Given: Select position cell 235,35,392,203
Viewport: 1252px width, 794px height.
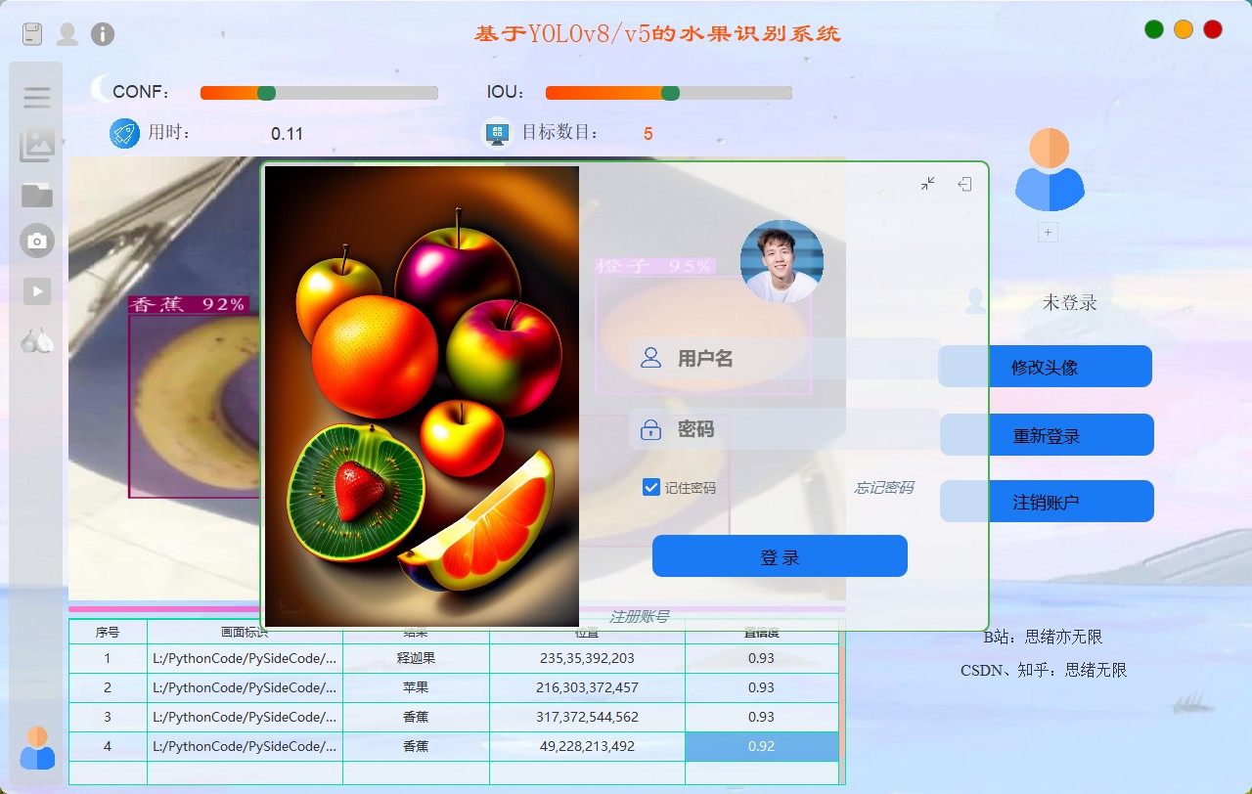Looking at the screenshot, I should pyautogui.click(x=587, y=659).
